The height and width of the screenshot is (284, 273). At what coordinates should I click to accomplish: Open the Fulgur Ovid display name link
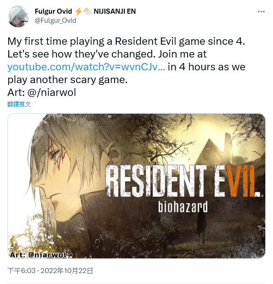[x=53, y=11]
